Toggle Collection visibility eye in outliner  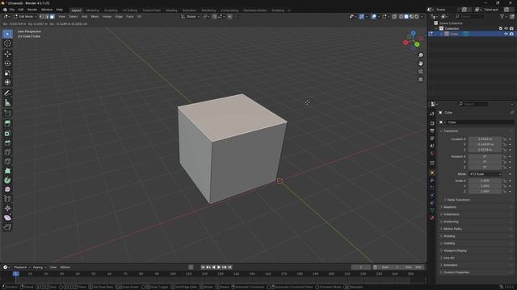pyautogui.click(x=506, y=29)
